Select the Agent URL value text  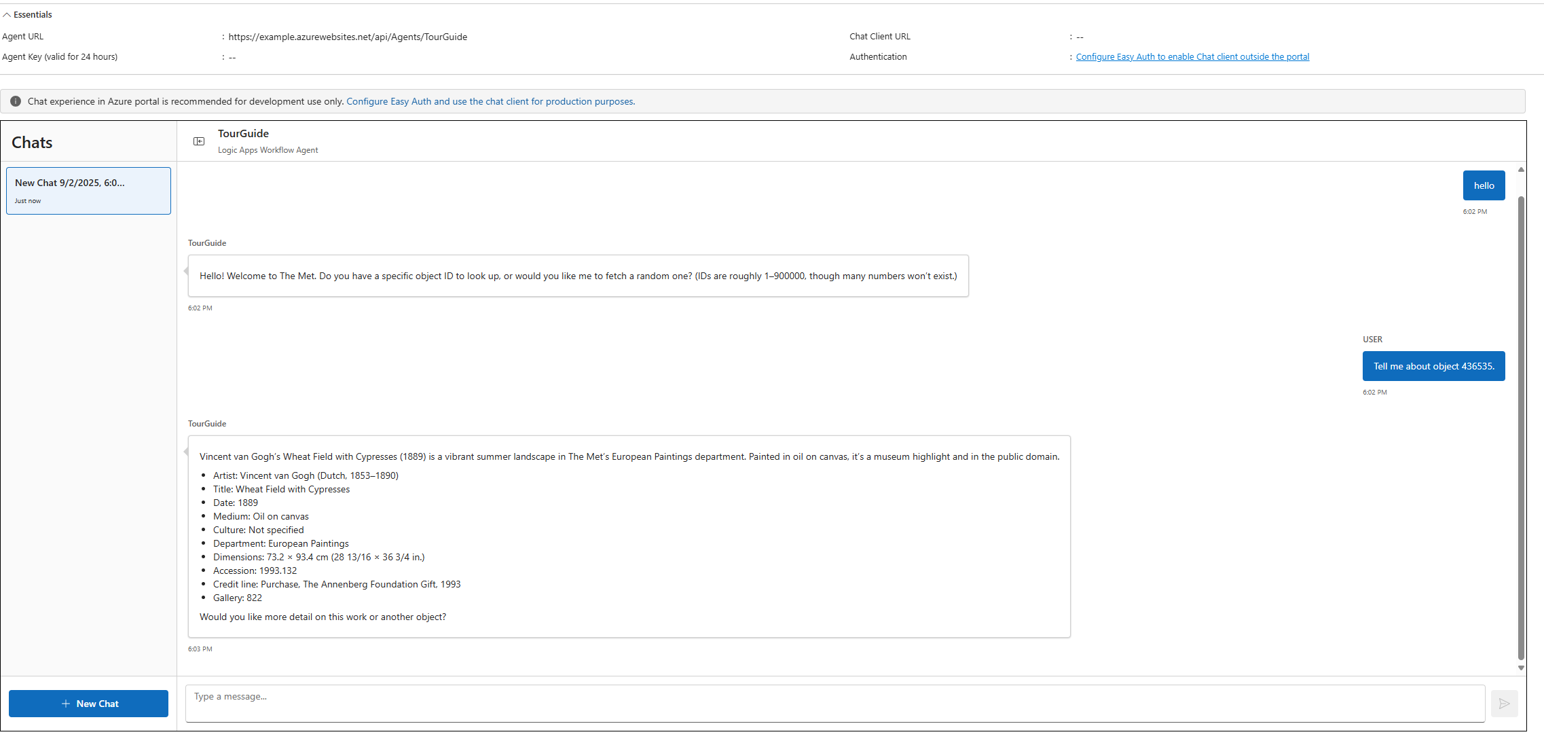pos(346,37)
